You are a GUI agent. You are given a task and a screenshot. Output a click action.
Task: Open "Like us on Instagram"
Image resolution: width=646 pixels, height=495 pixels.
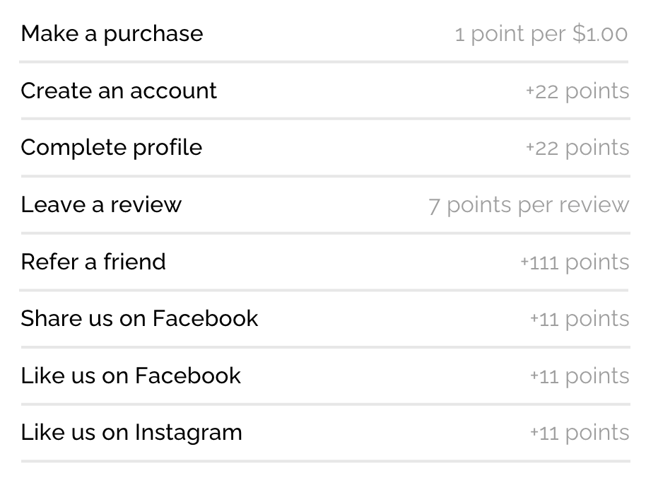pyautogui.click(x=131, y=432)
